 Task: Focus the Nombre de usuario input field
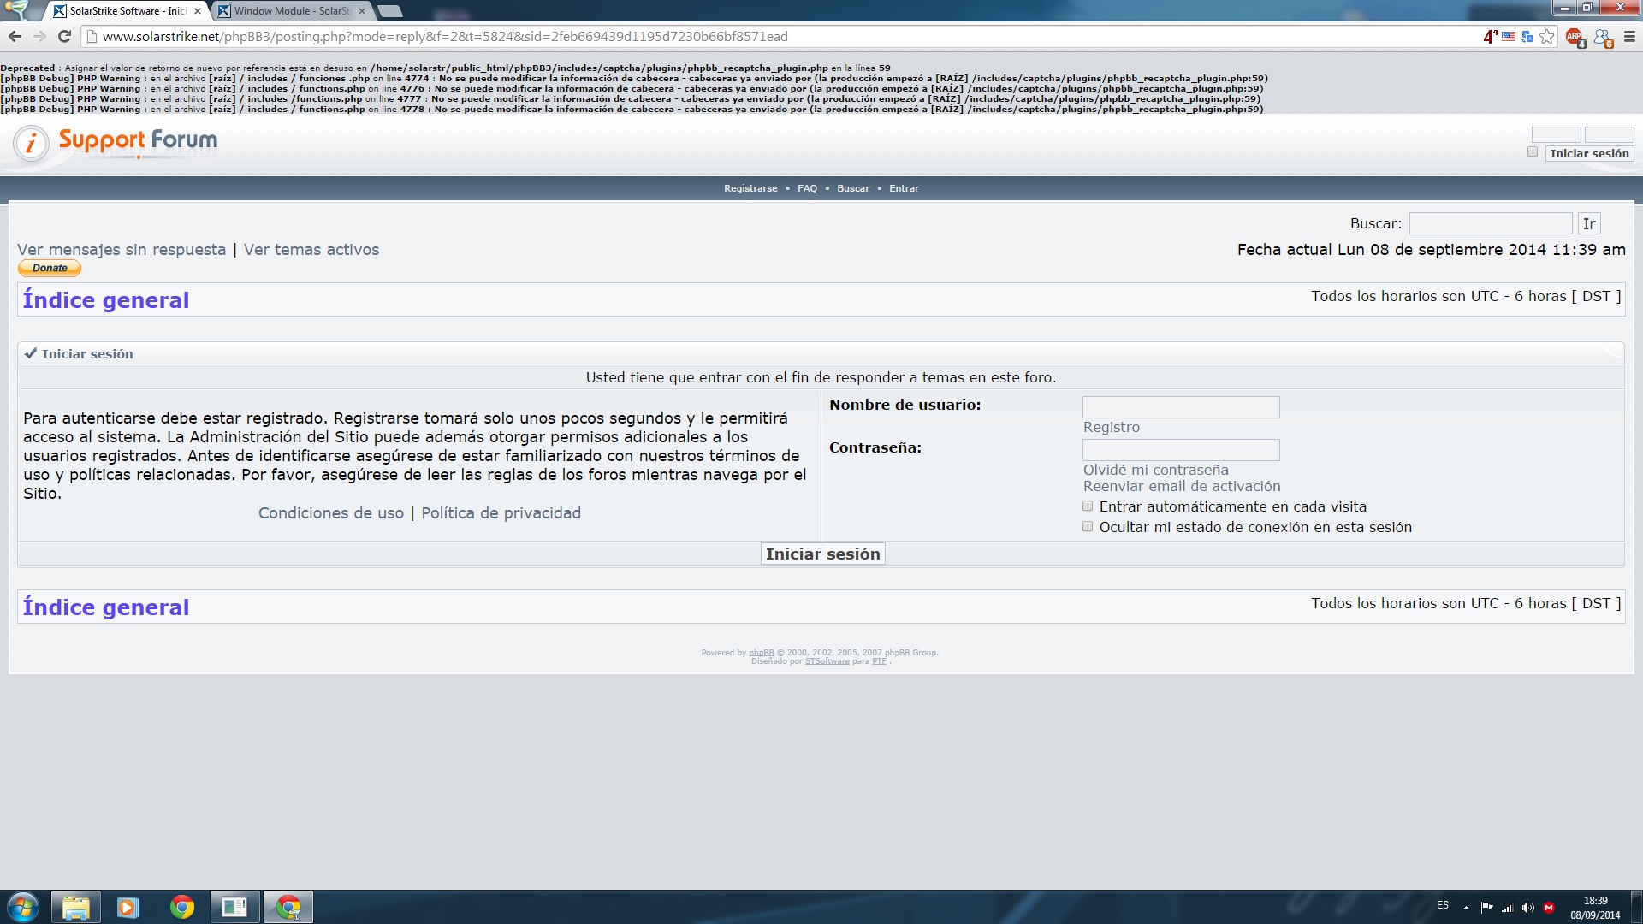1181,407
